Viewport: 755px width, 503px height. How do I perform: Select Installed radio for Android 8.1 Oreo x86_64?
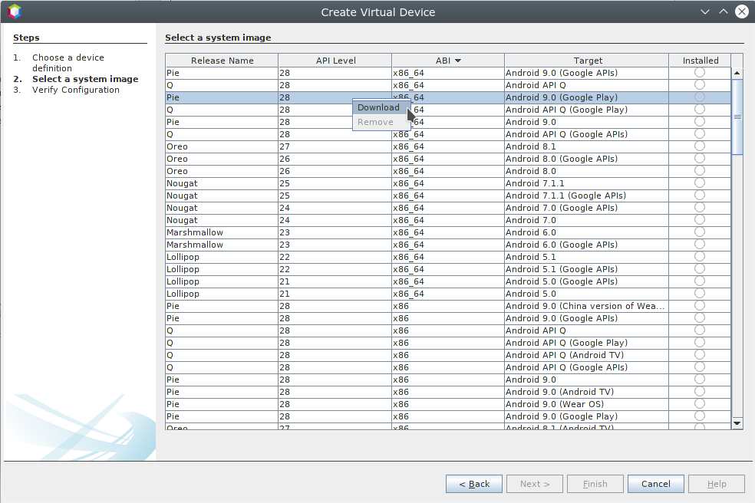click(699, 146)
